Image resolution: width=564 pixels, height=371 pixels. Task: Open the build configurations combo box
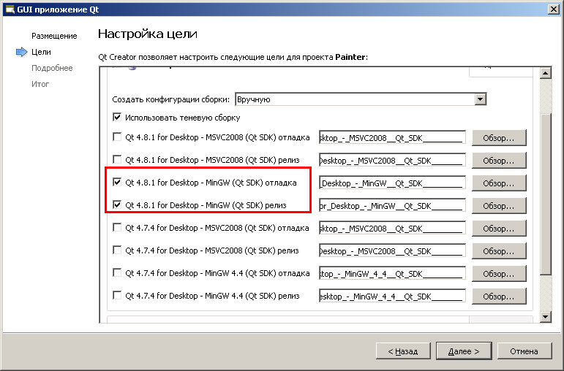(361, 99)
